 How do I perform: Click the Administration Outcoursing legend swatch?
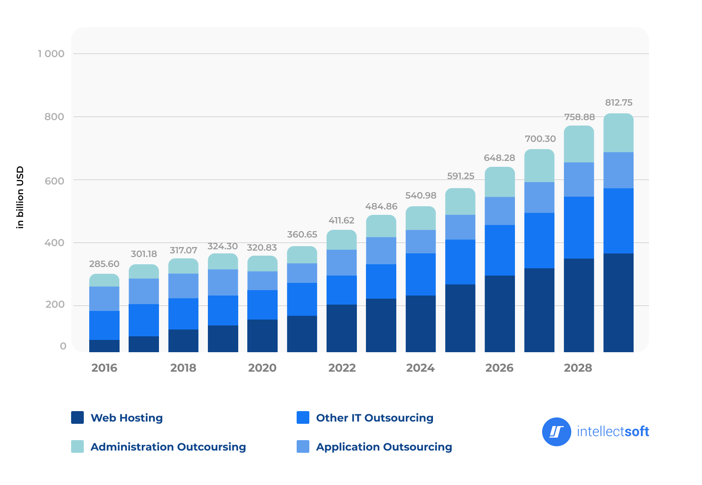(x=77, y=446)
